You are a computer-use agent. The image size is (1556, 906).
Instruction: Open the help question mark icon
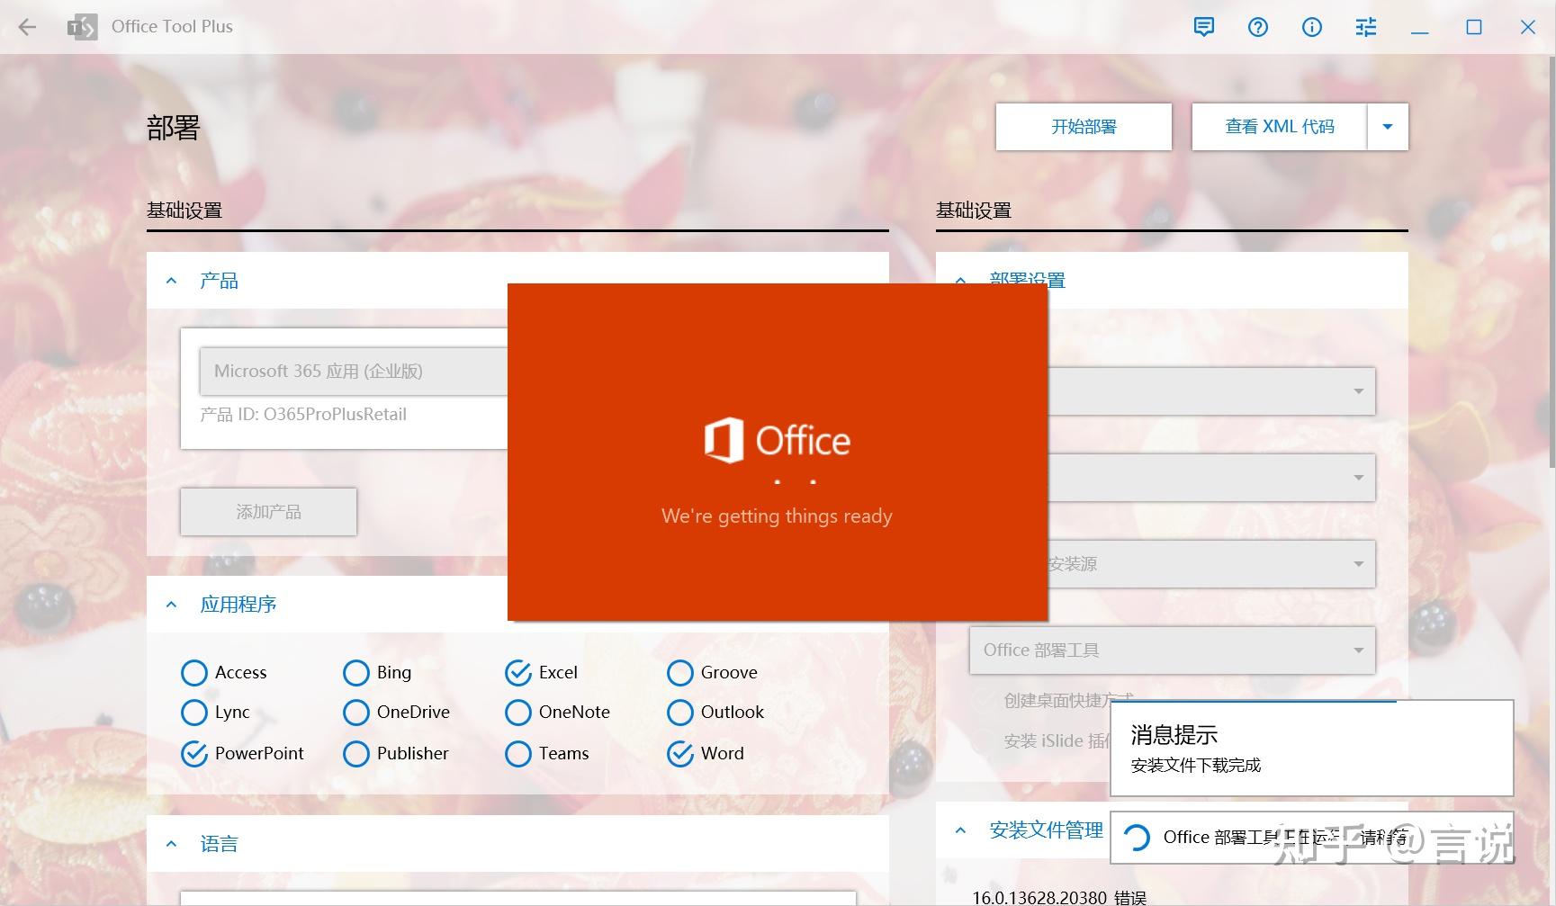(x=1257, y=27)
